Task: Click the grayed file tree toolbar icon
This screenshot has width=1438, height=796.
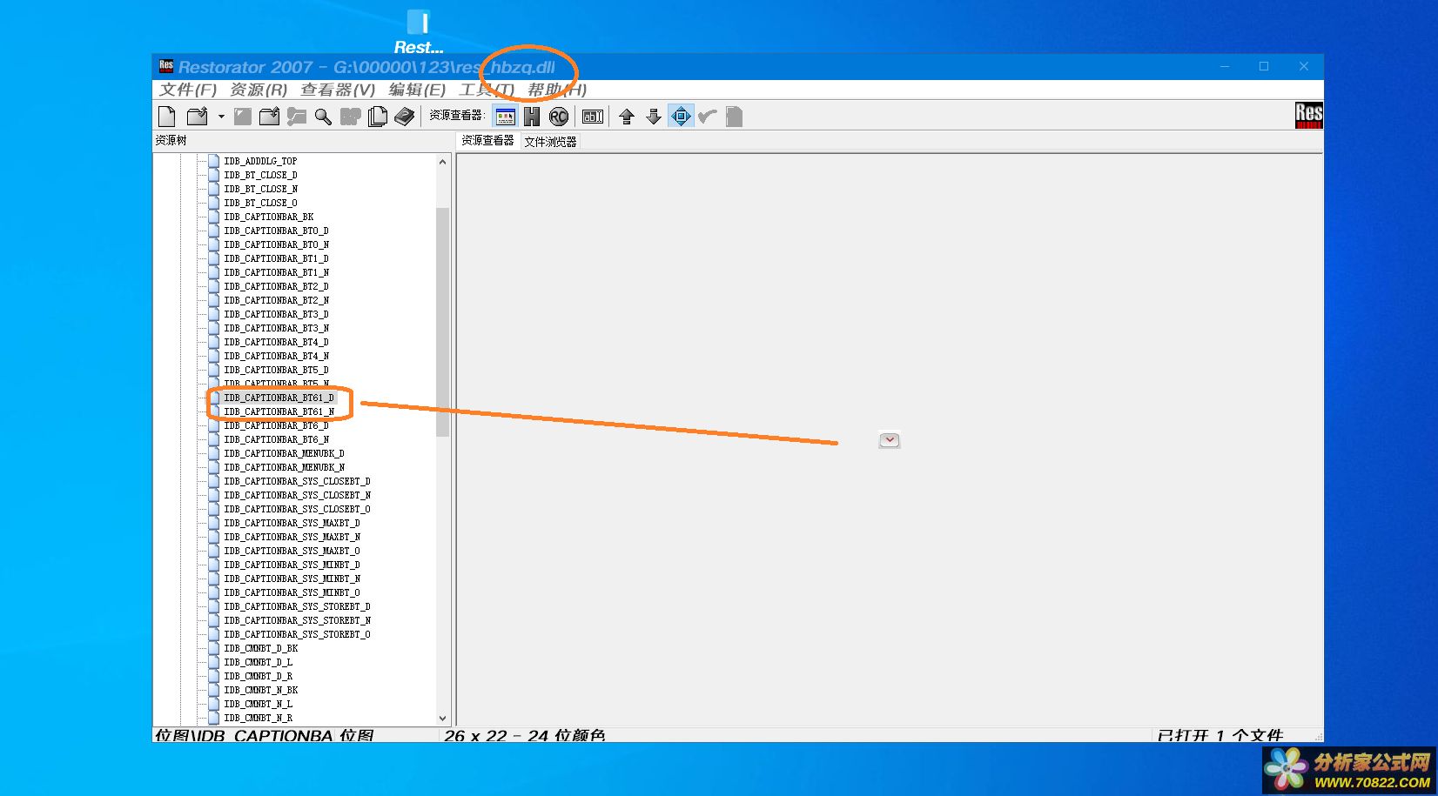Action: [297, 117]
